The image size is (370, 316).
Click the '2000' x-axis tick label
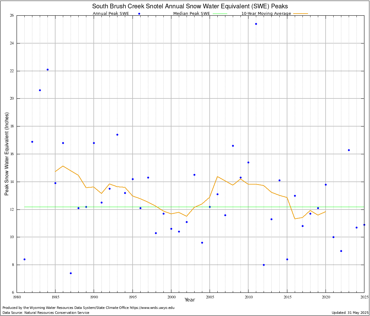[171, 297]
